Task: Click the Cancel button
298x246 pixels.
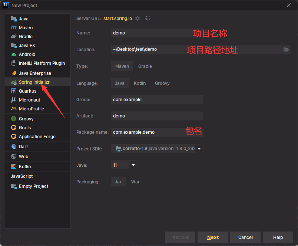Action: (245, 237)
